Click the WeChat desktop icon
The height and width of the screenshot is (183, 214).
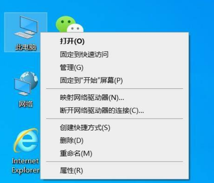(x=69, y=24)
